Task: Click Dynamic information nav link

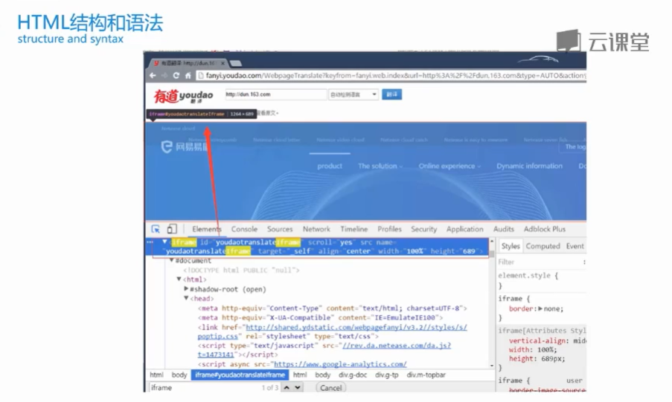Action: 529,166
